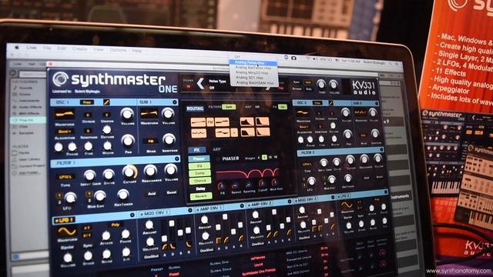Adjust the Filter 1 Resonance knob
This screenshot has width=493, height=277.
coord(150,171)
